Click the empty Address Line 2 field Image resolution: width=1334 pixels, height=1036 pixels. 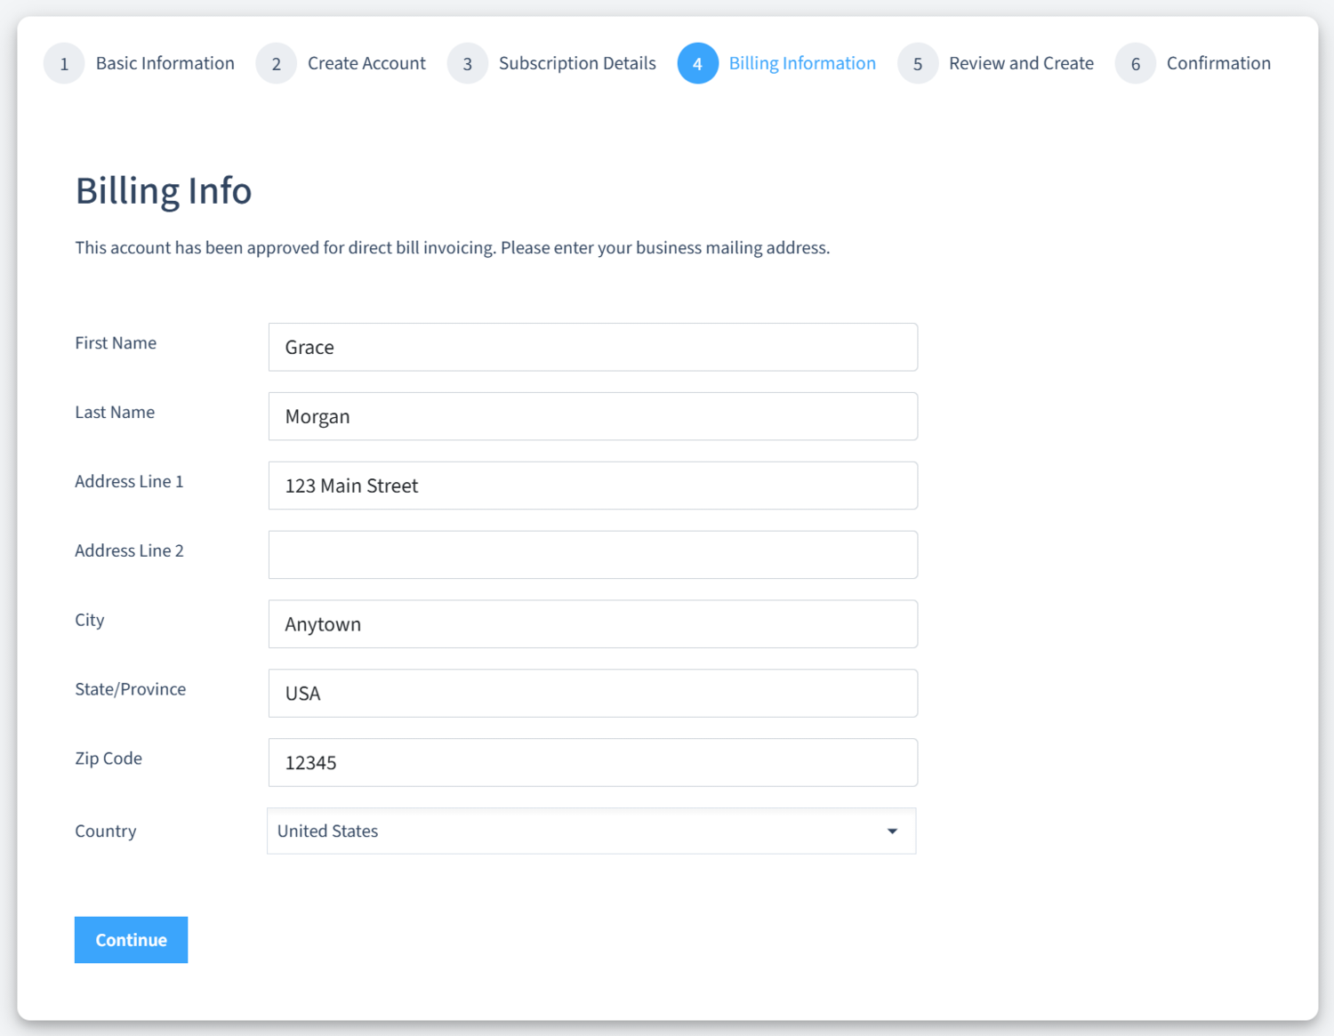pos(592,555)
